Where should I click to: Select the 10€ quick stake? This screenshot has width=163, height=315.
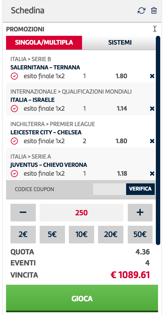(81, 235)
